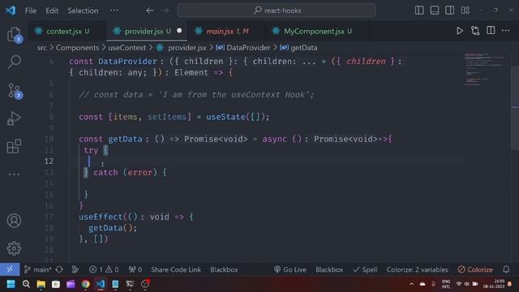The height and width of the screenshot is (292, 519).
Task: Select useContext breadcrumb segment
Action: (x=127, y=48)
